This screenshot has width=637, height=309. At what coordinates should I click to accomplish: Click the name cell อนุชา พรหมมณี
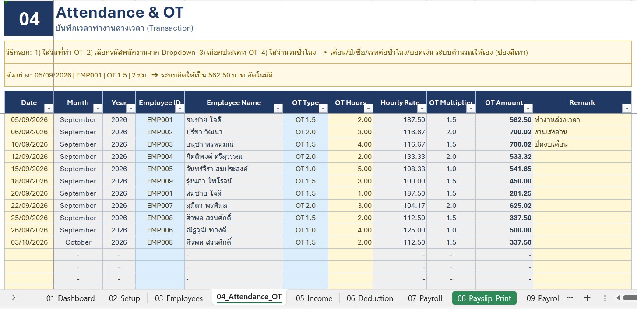point(234,144)
